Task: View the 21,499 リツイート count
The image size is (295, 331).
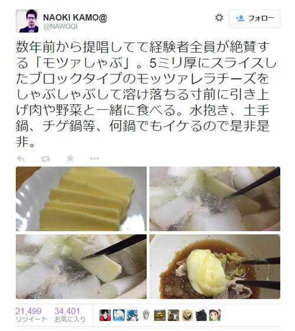Action: [x=31, y=314]
